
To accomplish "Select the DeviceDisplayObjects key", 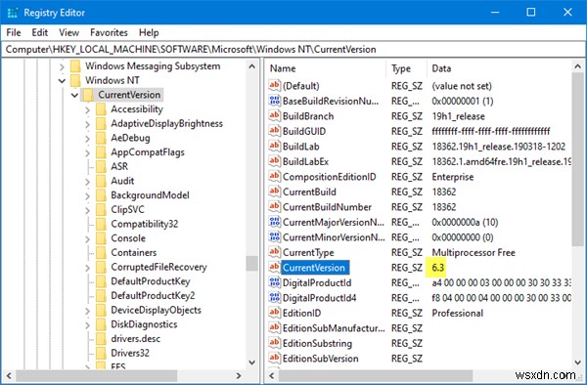I will click(x=157, y=310).
